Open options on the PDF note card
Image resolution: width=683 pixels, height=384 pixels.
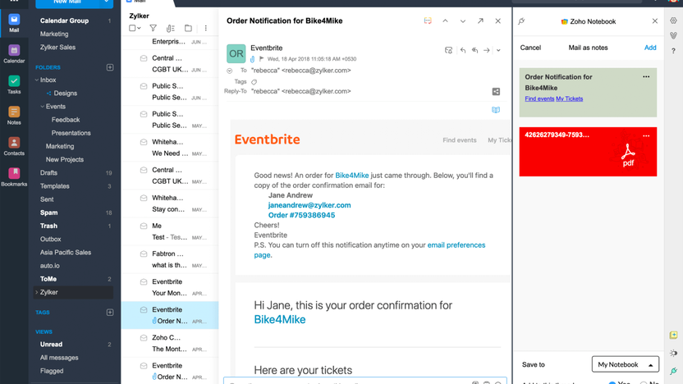coord(646,135)
